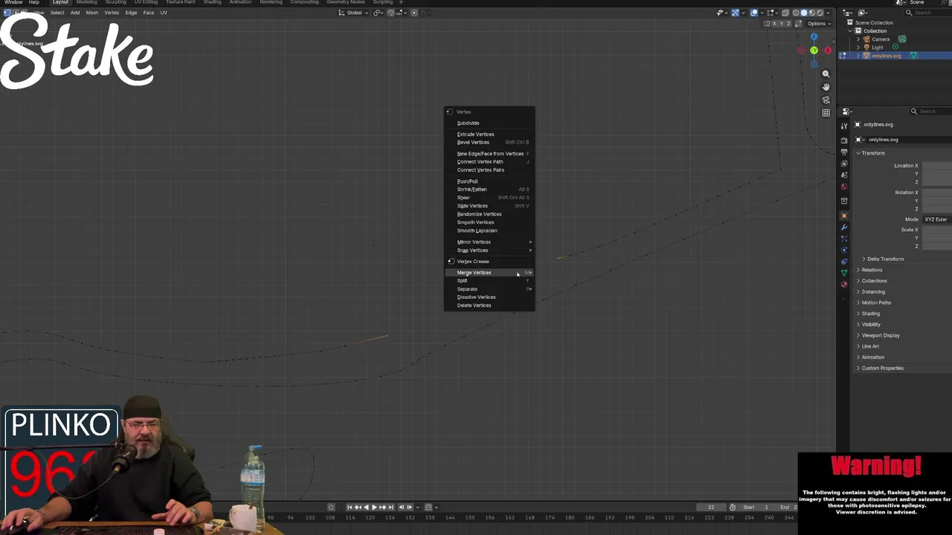The image size is (952, 535).
Task: Jump to the timeline start frame
Action: pos(350,507)
